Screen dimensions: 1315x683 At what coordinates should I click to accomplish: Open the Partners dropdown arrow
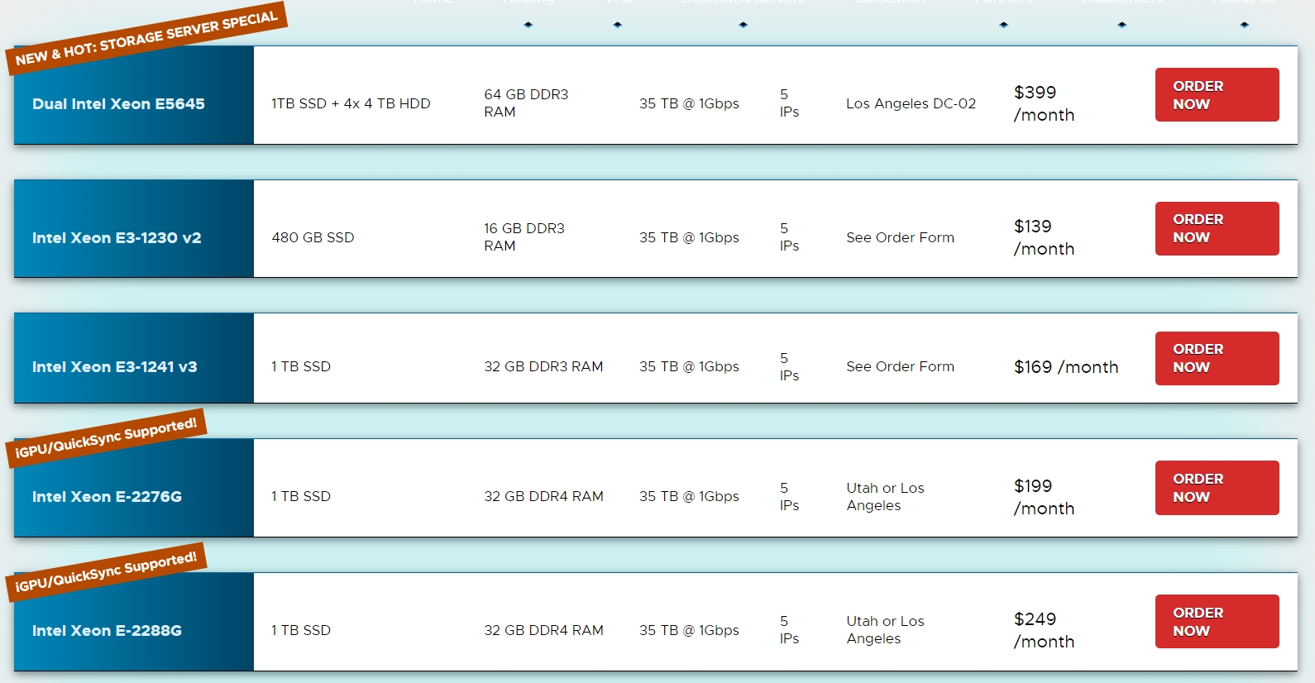[x=1003, y=25]
